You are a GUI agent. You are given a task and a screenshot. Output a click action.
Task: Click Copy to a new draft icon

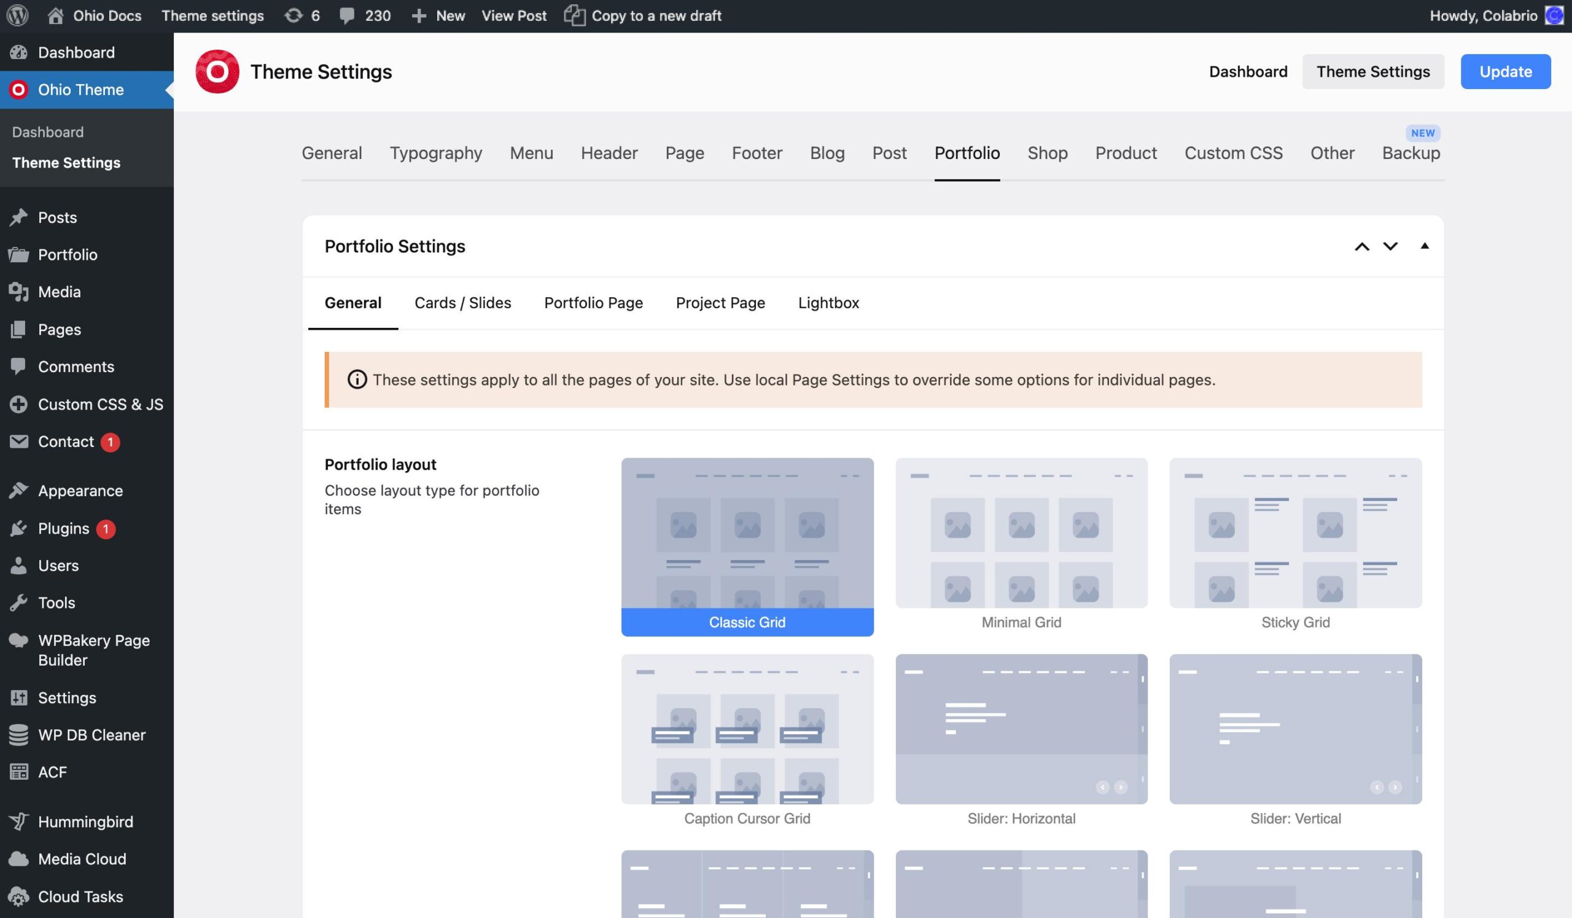coord(575,15)
